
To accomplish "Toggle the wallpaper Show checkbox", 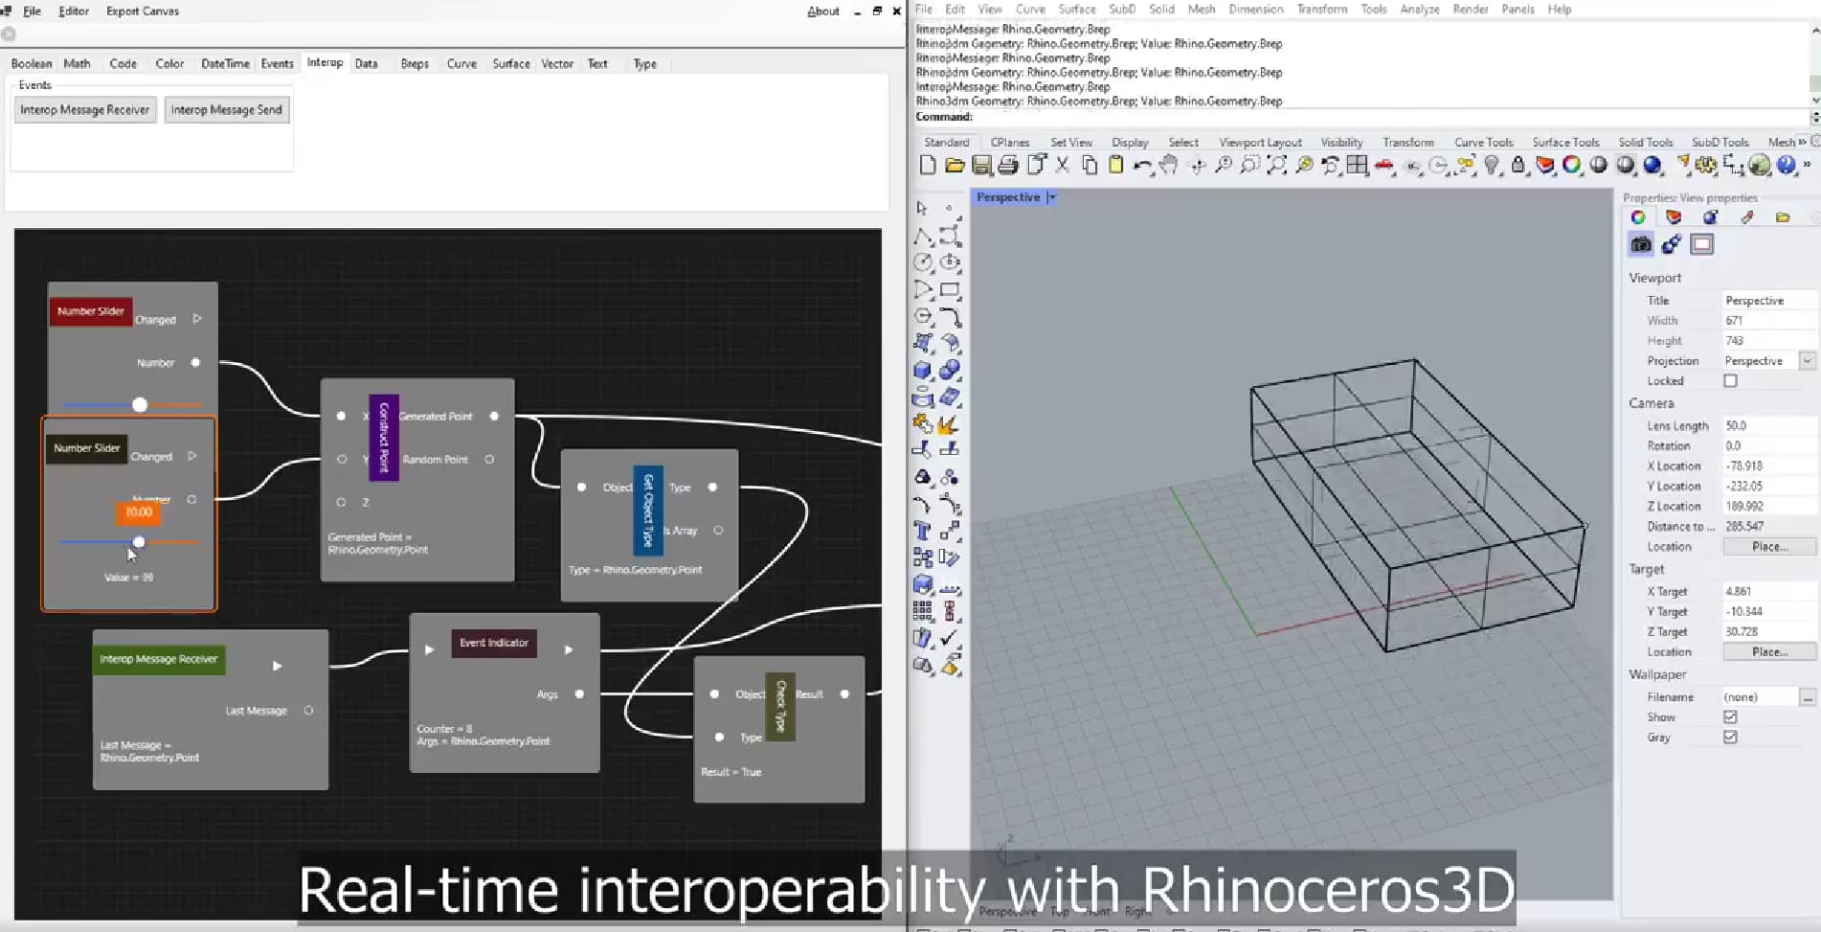I will pyautogui.click(x=1730, y=717).
